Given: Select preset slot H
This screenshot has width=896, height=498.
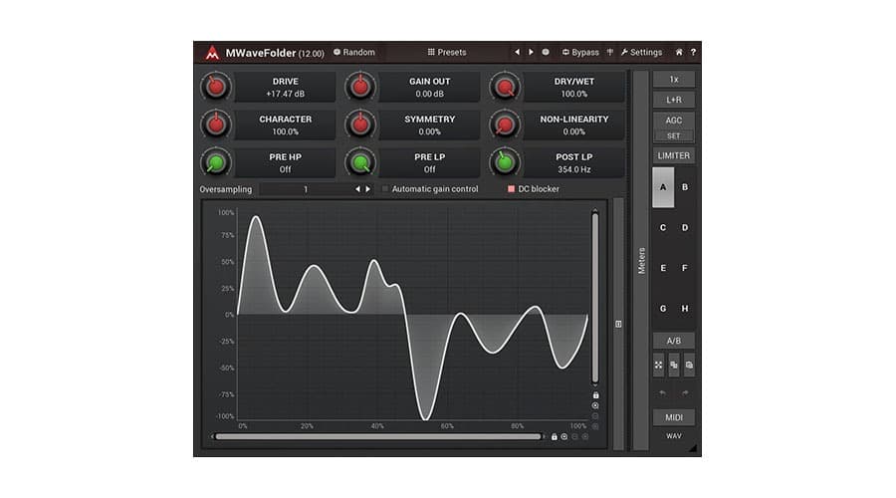Looking at the screenshot, I should tap(685, 309).
